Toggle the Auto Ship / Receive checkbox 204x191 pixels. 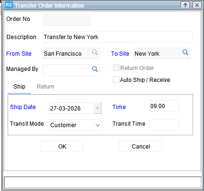(x=116, y=80)
